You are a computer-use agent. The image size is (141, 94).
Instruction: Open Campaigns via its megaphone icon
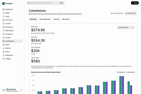tap(4, 34)
